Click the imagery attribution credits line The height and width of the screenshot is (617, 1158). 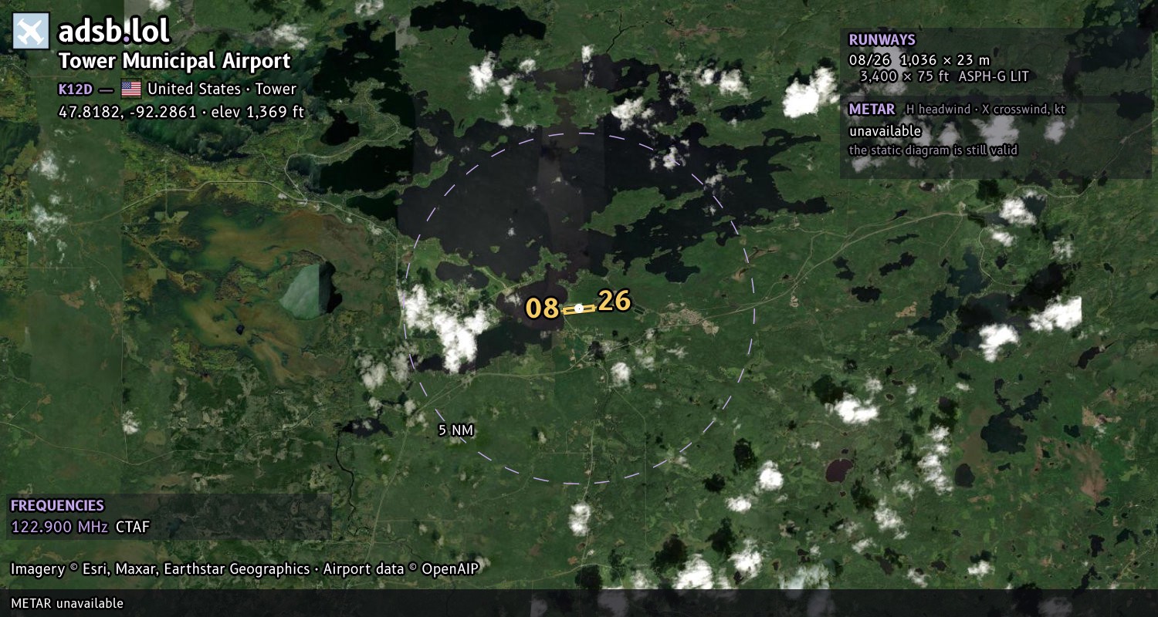245,569
